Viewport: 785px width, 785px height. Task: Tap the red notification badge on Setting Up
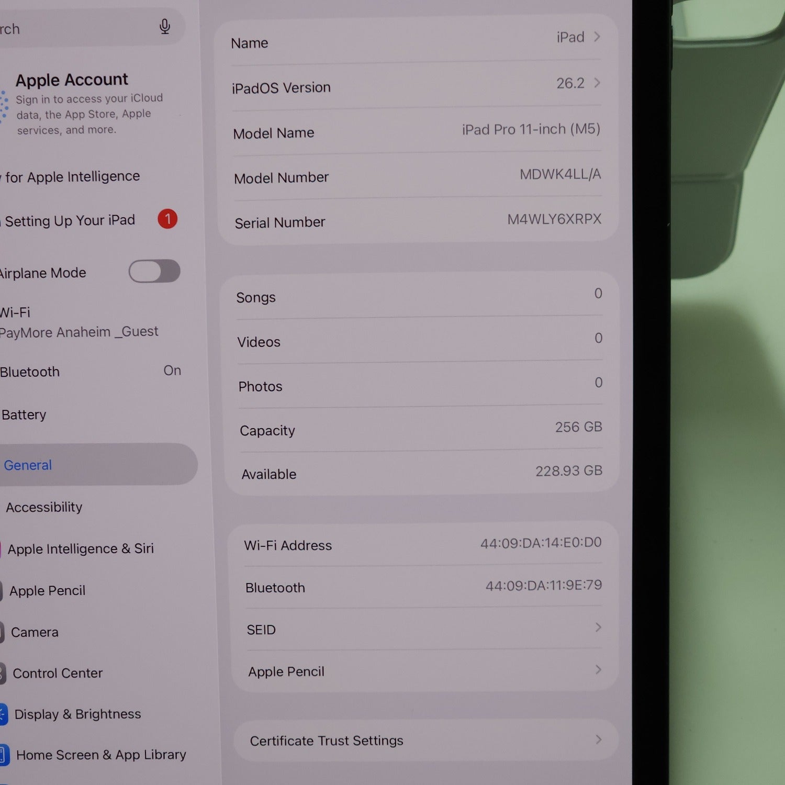tap(167, 219)
